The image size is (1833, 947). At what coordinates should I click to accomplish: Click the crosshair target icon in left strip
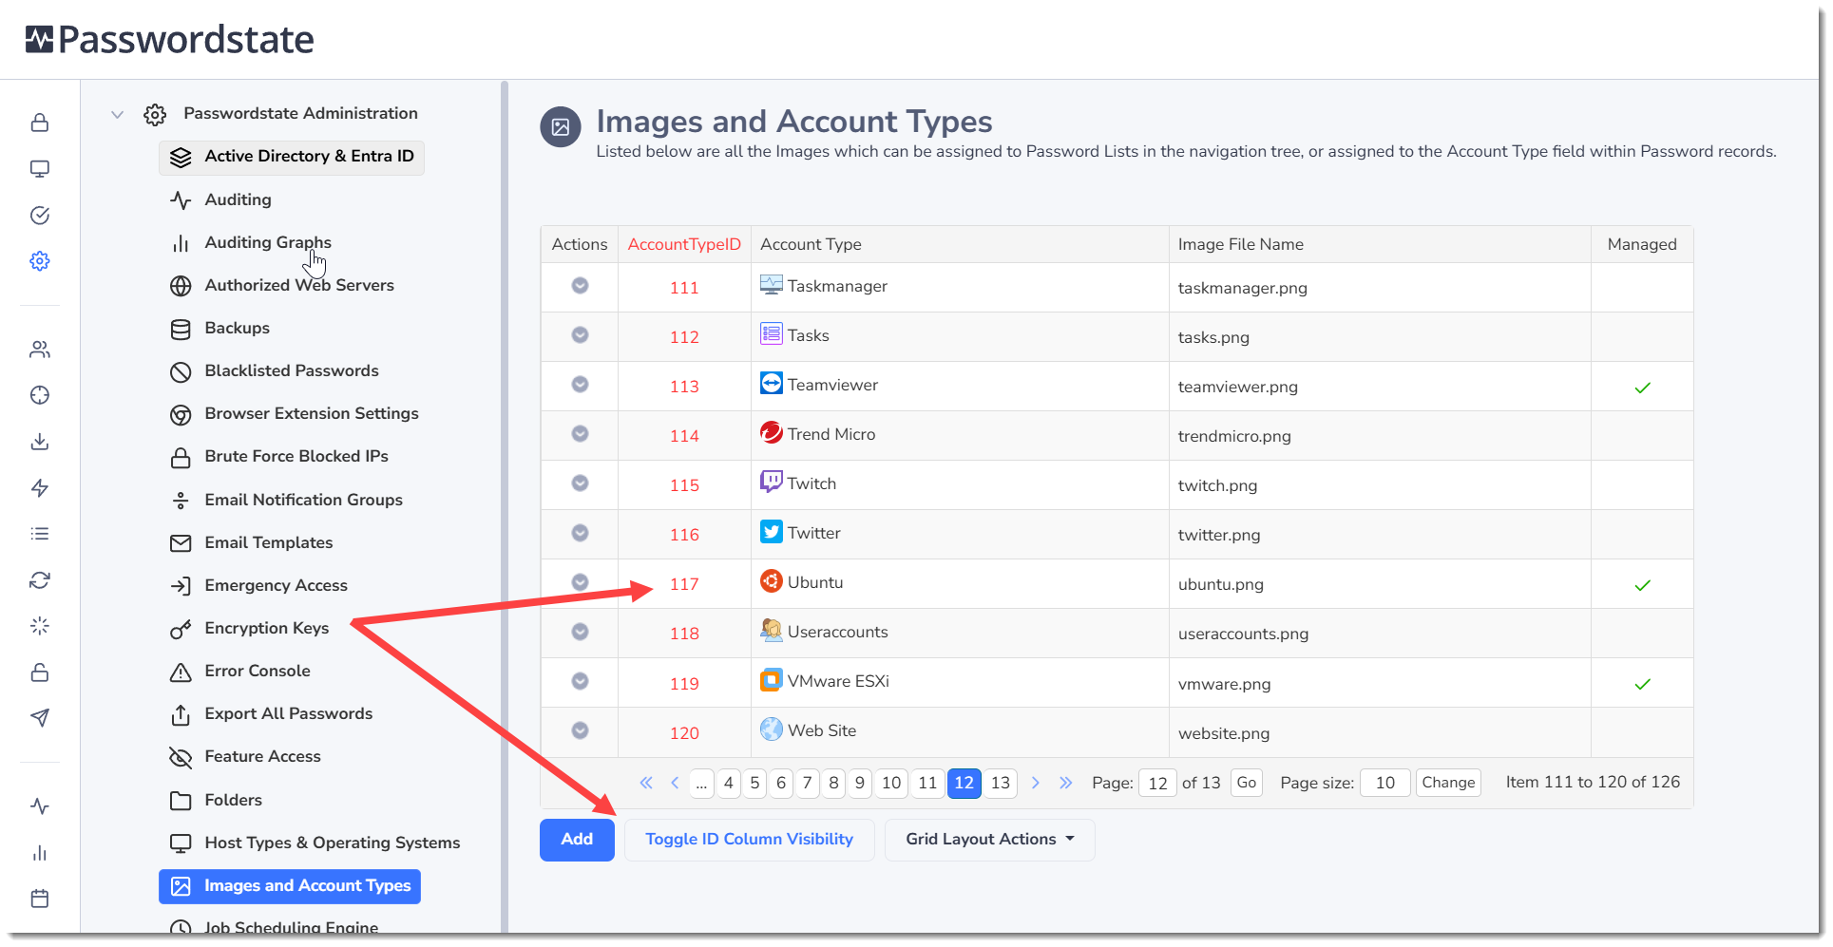[40, 395]
